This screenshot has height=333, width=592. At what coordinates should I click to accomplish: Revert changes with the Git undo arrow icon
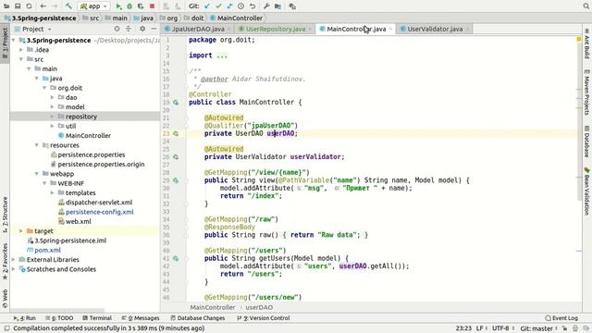click(x=253, y=6)
